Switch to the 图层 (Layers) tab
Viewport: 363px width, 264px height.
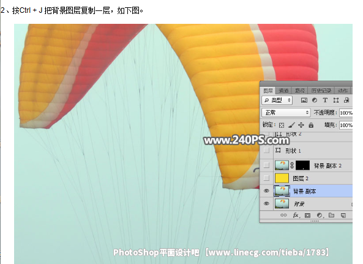[268, 90]
